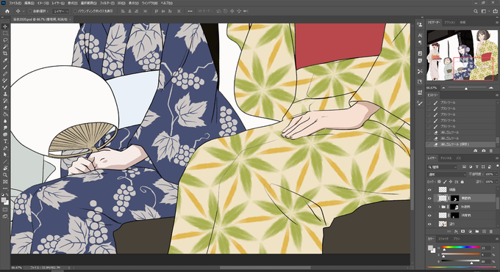The width and height of the screenshot is (500, 272).
Task: Hide the bottom paint layer via eye icon
Action: tap(429, 224)
